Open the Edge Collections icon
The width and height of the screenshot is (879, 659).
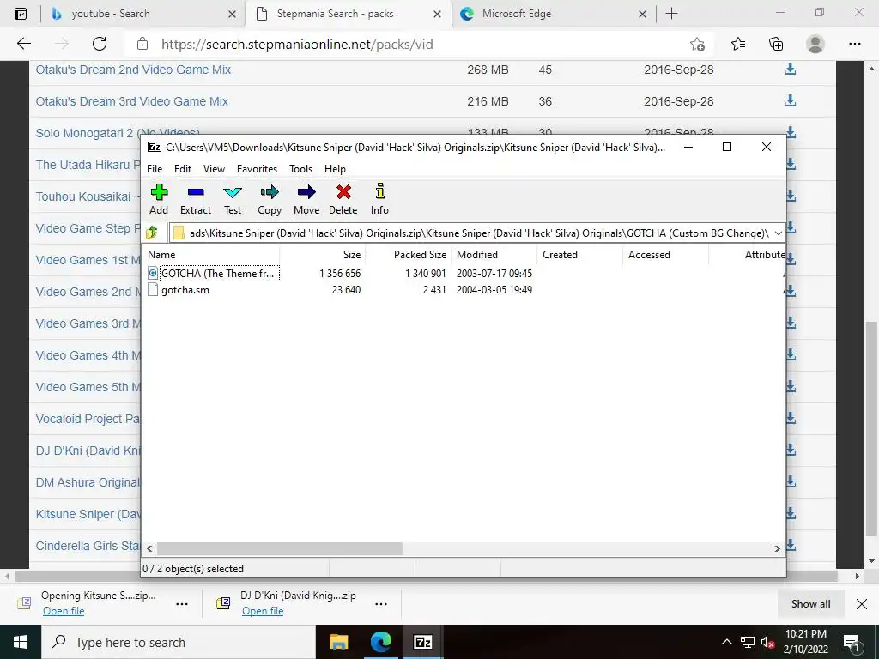coord(776,44)
